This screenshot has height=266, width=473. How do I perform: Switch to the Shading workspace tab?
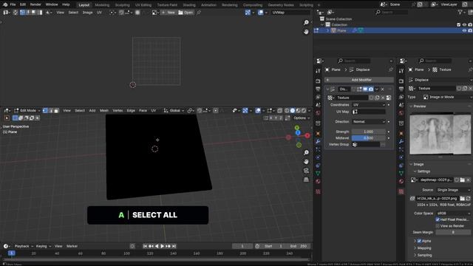click(189, 5)
